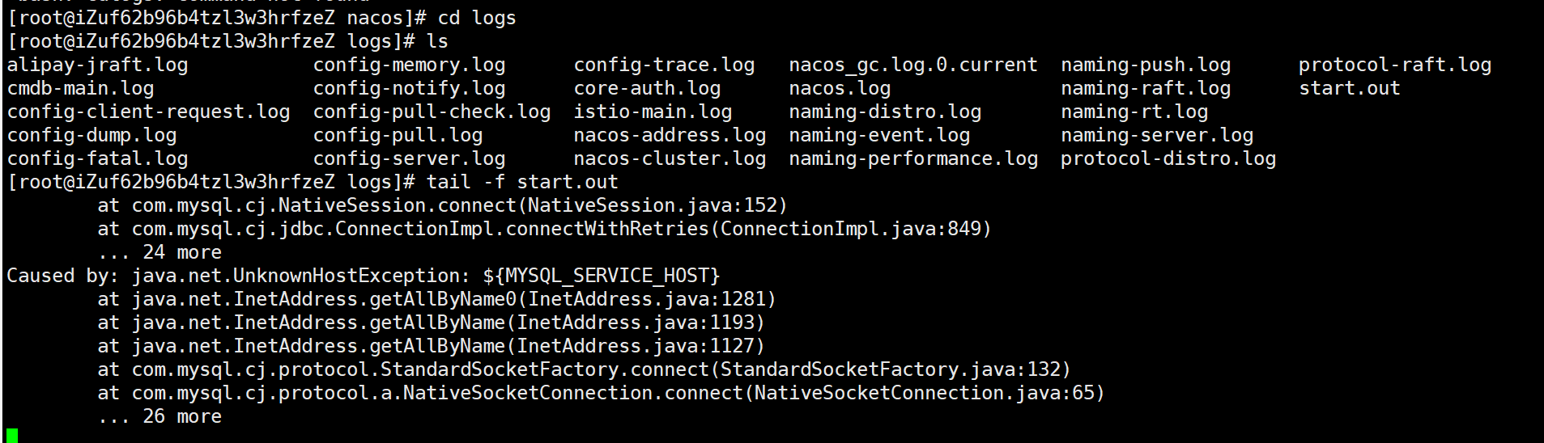Click the core-auth.log filename
The height and width of the screenshot is (443, 1544).
pos(648,88)
